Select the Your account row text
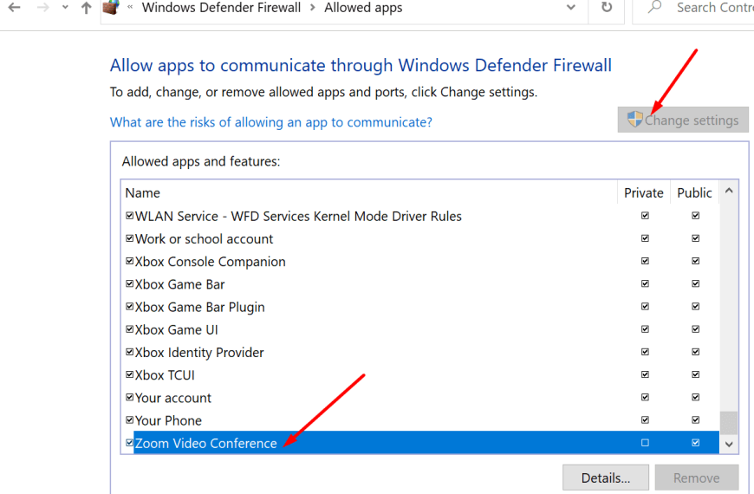 coord(173,399)
